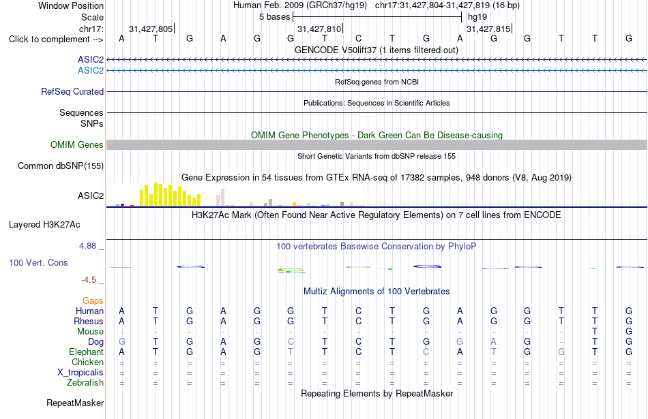Click the Chicken alignment row label

point(87,362)
